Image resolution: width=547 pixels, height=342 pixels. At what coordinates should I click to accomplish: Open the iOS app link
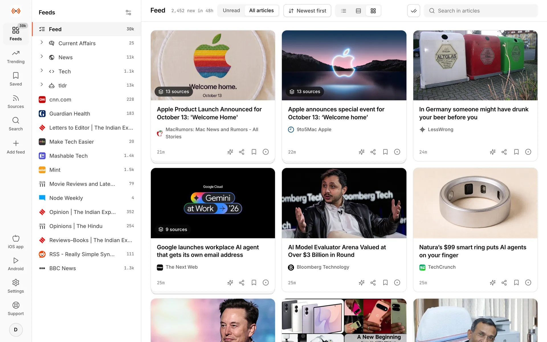(x=16, y=242)
